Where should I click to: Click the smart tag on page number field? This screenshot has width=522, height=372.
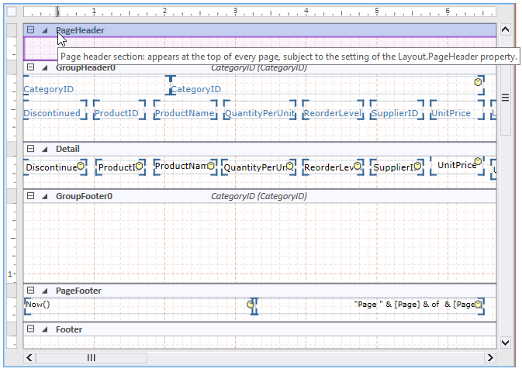[x=479, y=305]
